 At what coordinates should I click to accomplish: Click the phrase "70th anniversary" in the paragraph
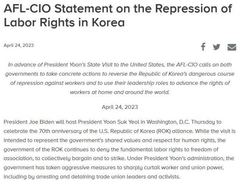[x=60, y=131]
